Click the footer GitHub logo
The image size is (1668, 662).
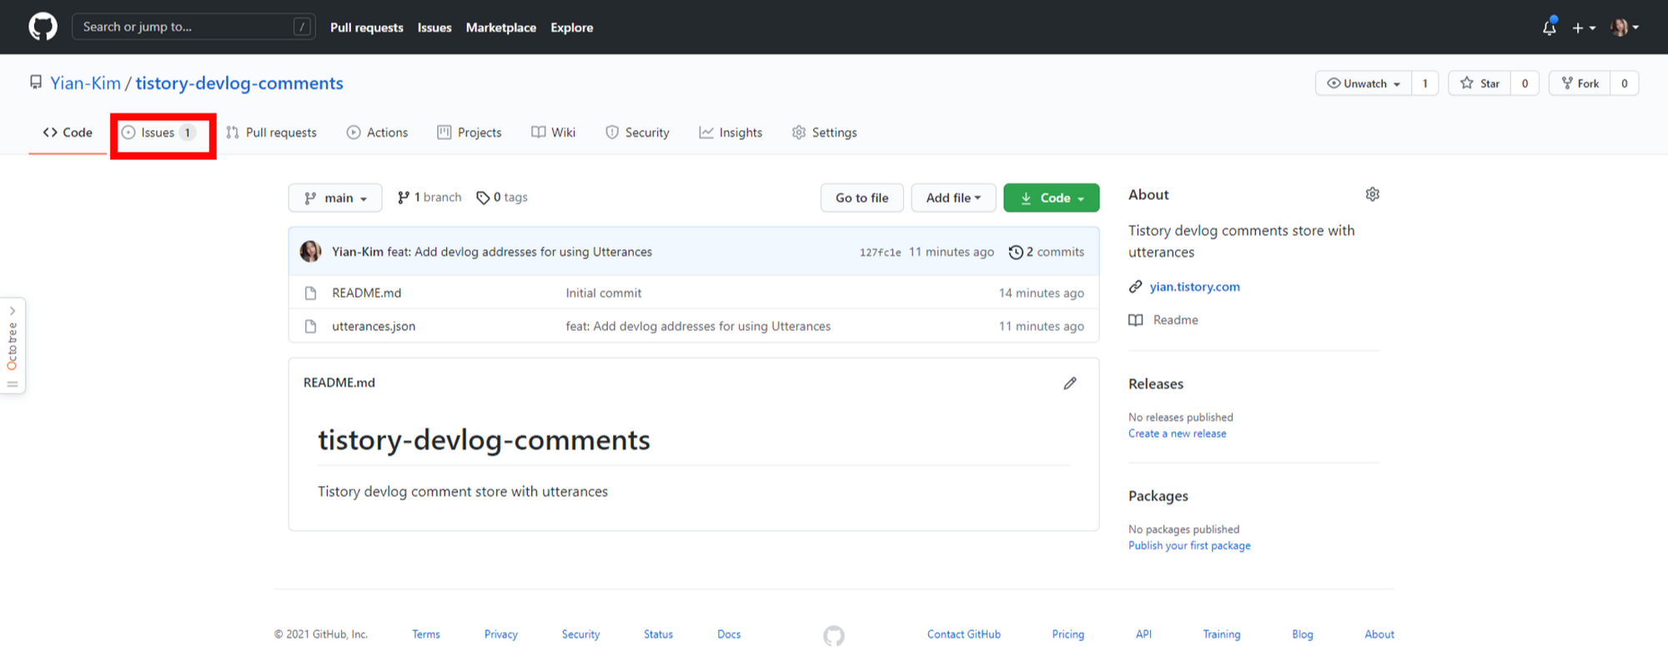[x=833, y=636]
